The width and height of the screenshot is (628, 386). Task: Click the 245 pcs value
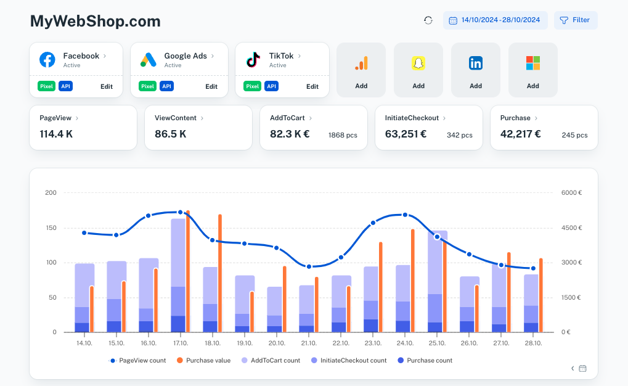tap(575, 135)
